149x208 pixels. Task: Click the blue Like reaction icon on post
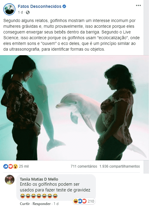(x=6, y=166)
